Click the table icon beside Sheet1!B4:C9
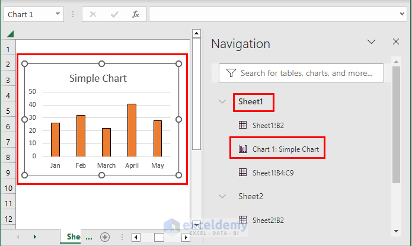This screenshot has width=412, height=246. (242, 172)
